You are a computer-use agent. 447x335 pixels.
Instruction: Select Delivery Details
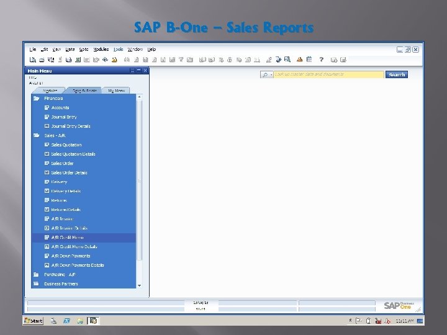(x=66, y=191)
